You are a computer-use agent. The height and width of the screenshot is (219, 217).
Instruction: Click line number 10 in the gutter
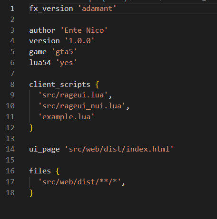point(10,106)
